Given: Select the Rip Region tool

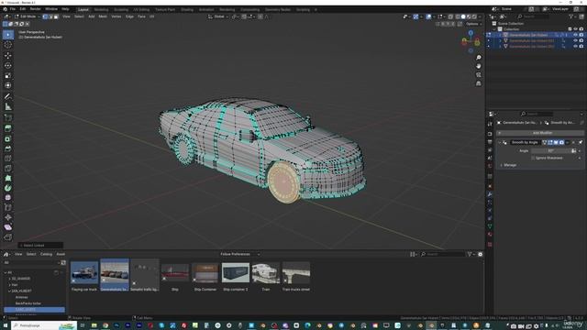Looking at the screenshot, I should [x=8, y=237].
